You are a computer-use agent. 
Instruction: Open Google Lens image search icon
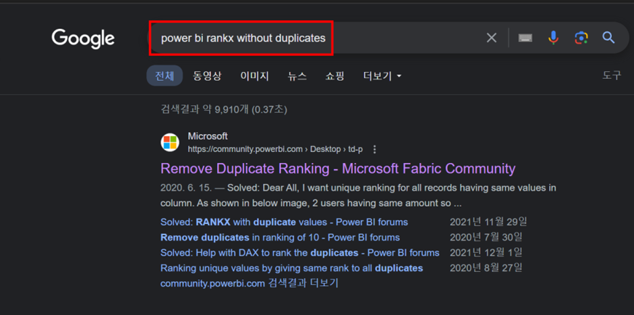581,38
